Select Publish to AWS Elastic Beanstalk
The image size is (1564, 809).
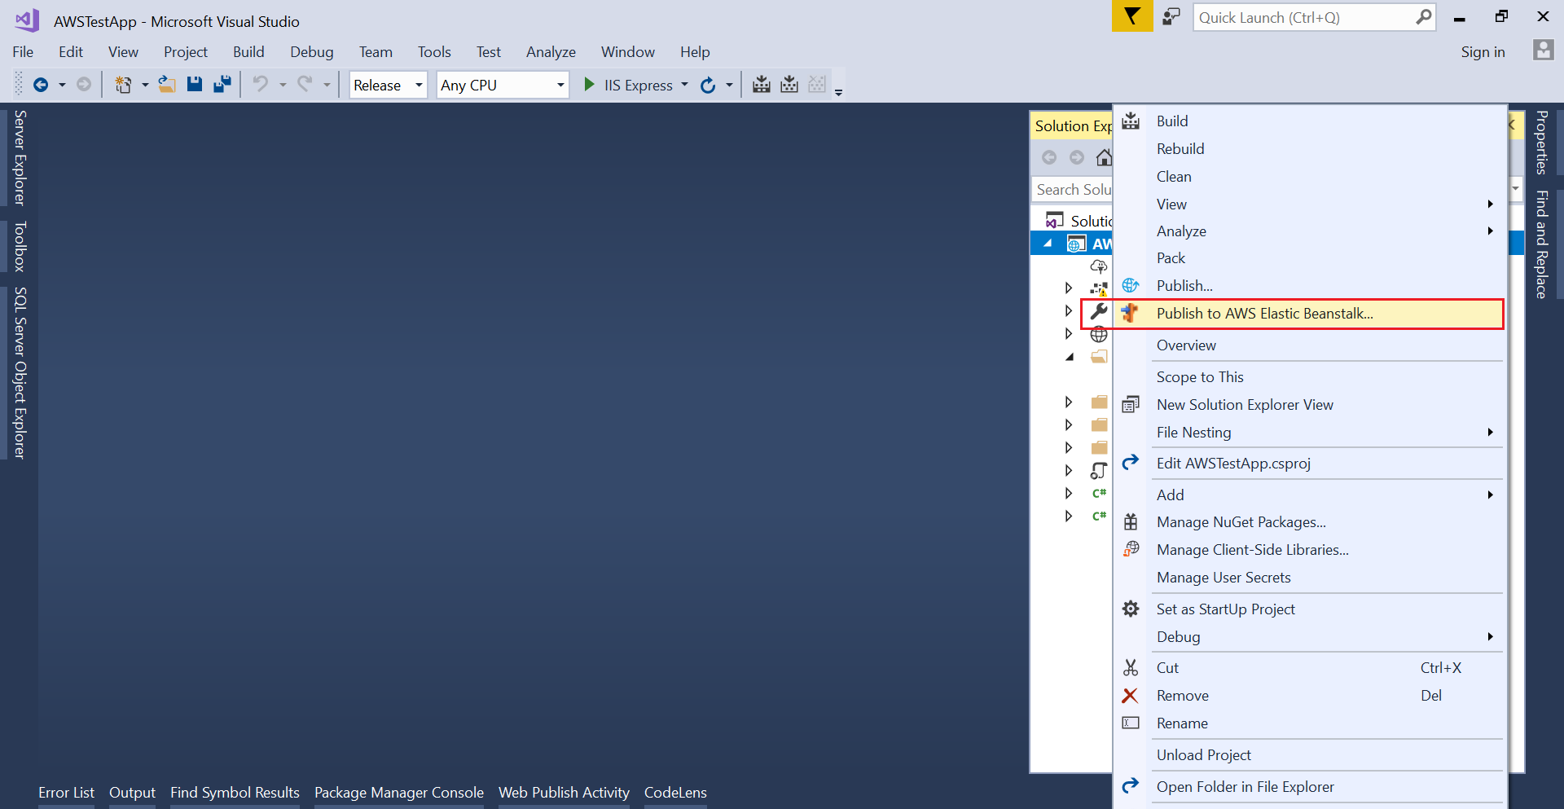pyautogui.click(x=1264, y=314)
